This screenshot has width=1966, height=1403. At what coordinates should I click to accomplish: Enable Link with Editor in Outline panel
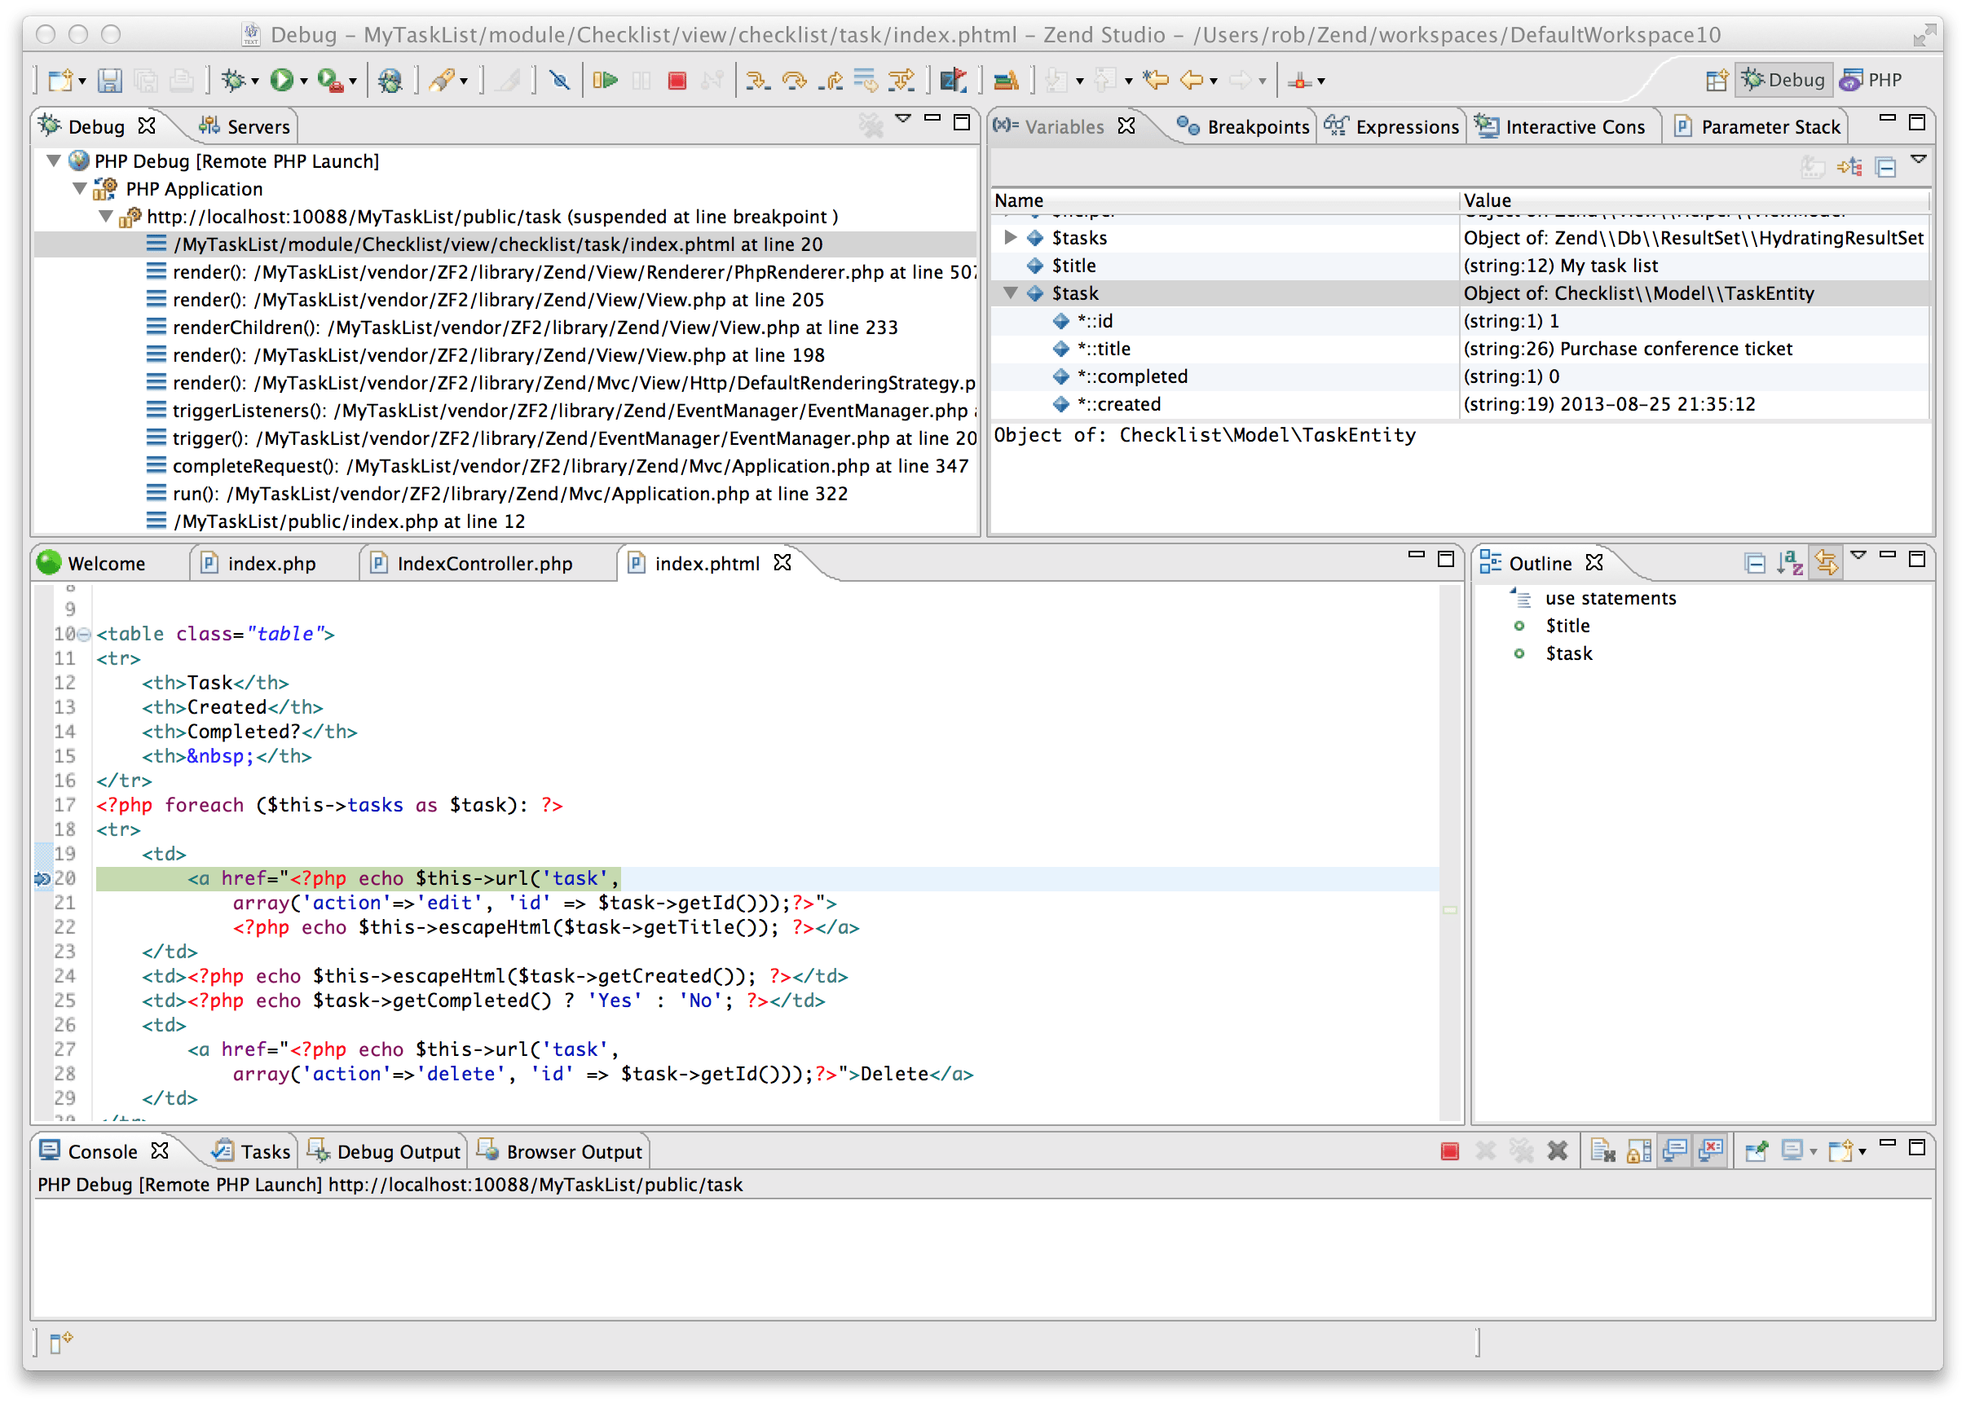point(1827,562)
